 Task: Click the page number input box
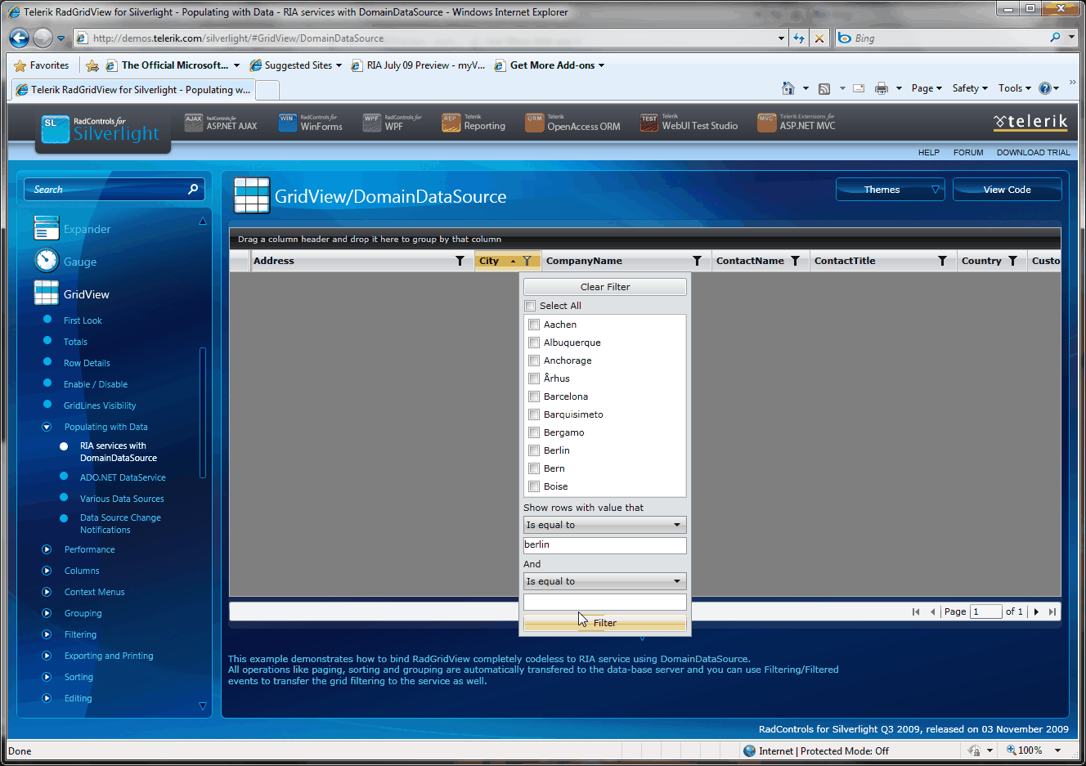coord(985,611)
